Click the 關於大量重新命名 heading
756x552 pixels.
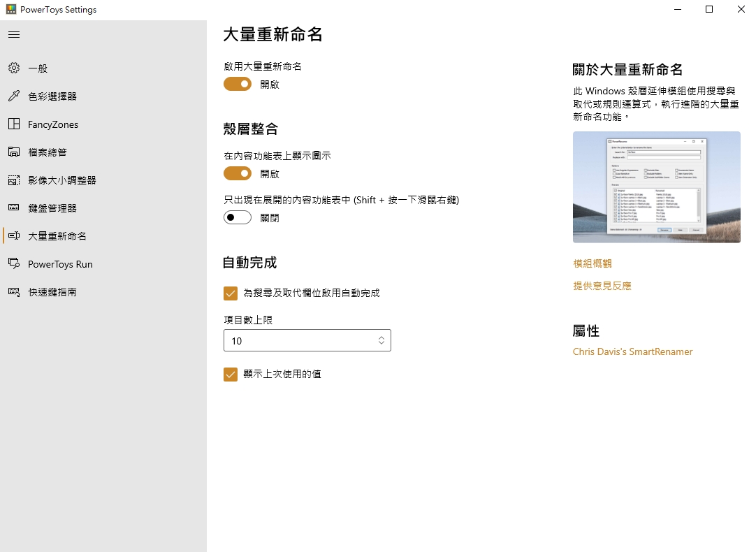coord(627,69)
